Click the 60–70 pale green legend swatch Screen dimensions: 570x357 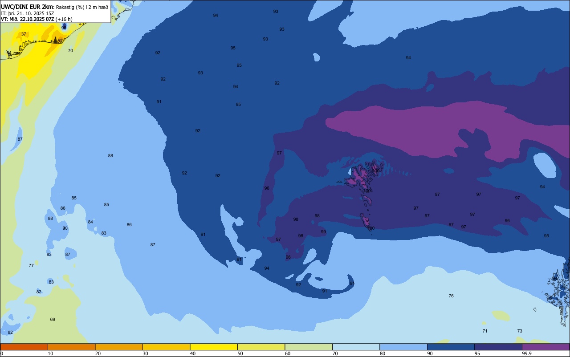[309, 347]
